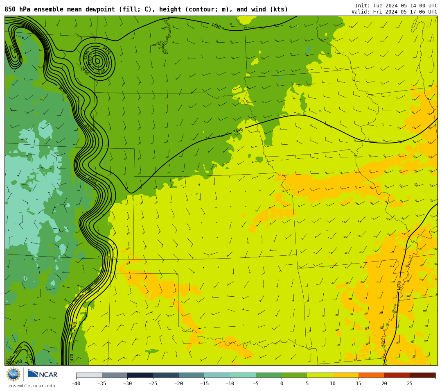Click the NCAR logo
Viewport: 442px width, 391px height.
pyautogui.click(x=43, y=374)
